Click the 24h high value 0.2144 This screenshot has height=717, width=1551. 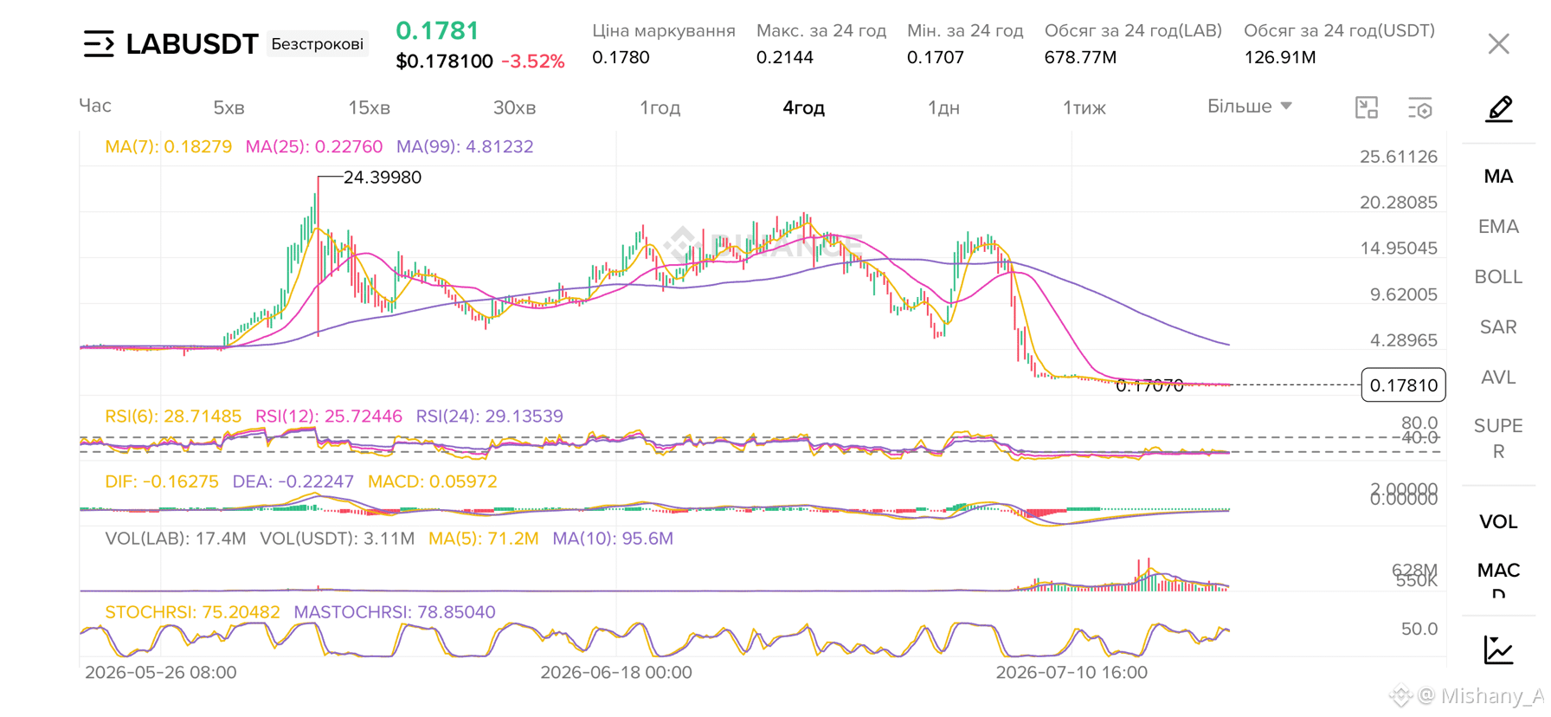tap(785, 58)
